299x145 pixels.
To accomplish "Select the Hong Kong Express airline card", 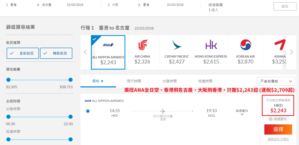I will click(x=211, y=52).
